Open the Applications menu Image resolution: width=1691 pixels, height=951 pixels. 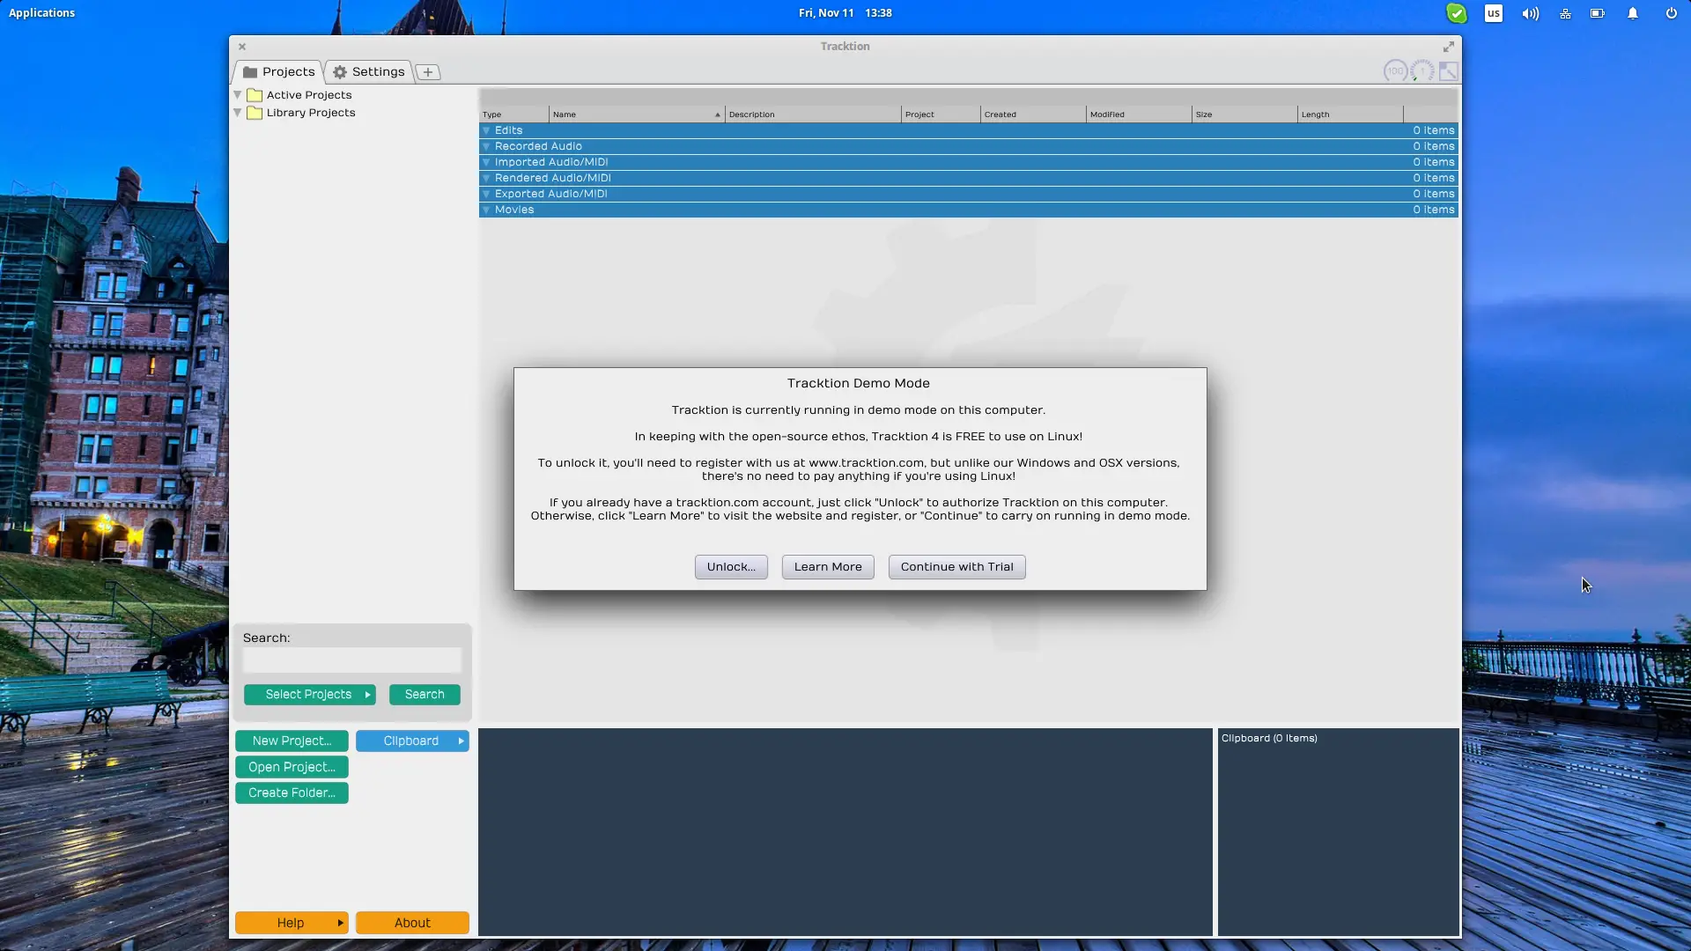pos(41,13)
